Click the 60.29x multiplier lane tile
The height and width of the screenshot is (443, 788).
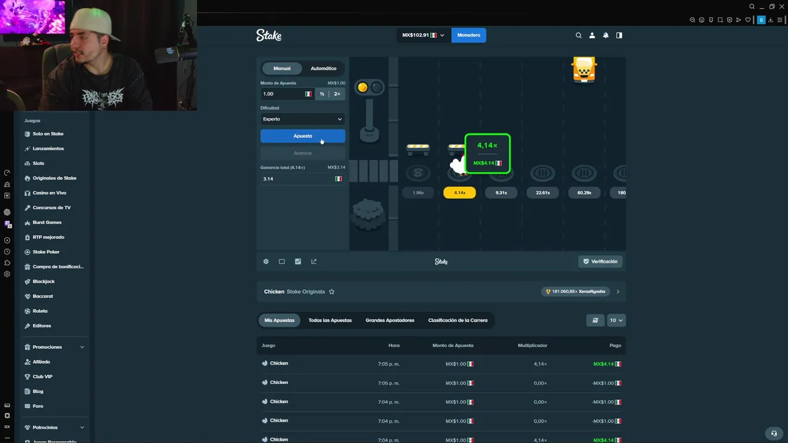pos(584,193)
